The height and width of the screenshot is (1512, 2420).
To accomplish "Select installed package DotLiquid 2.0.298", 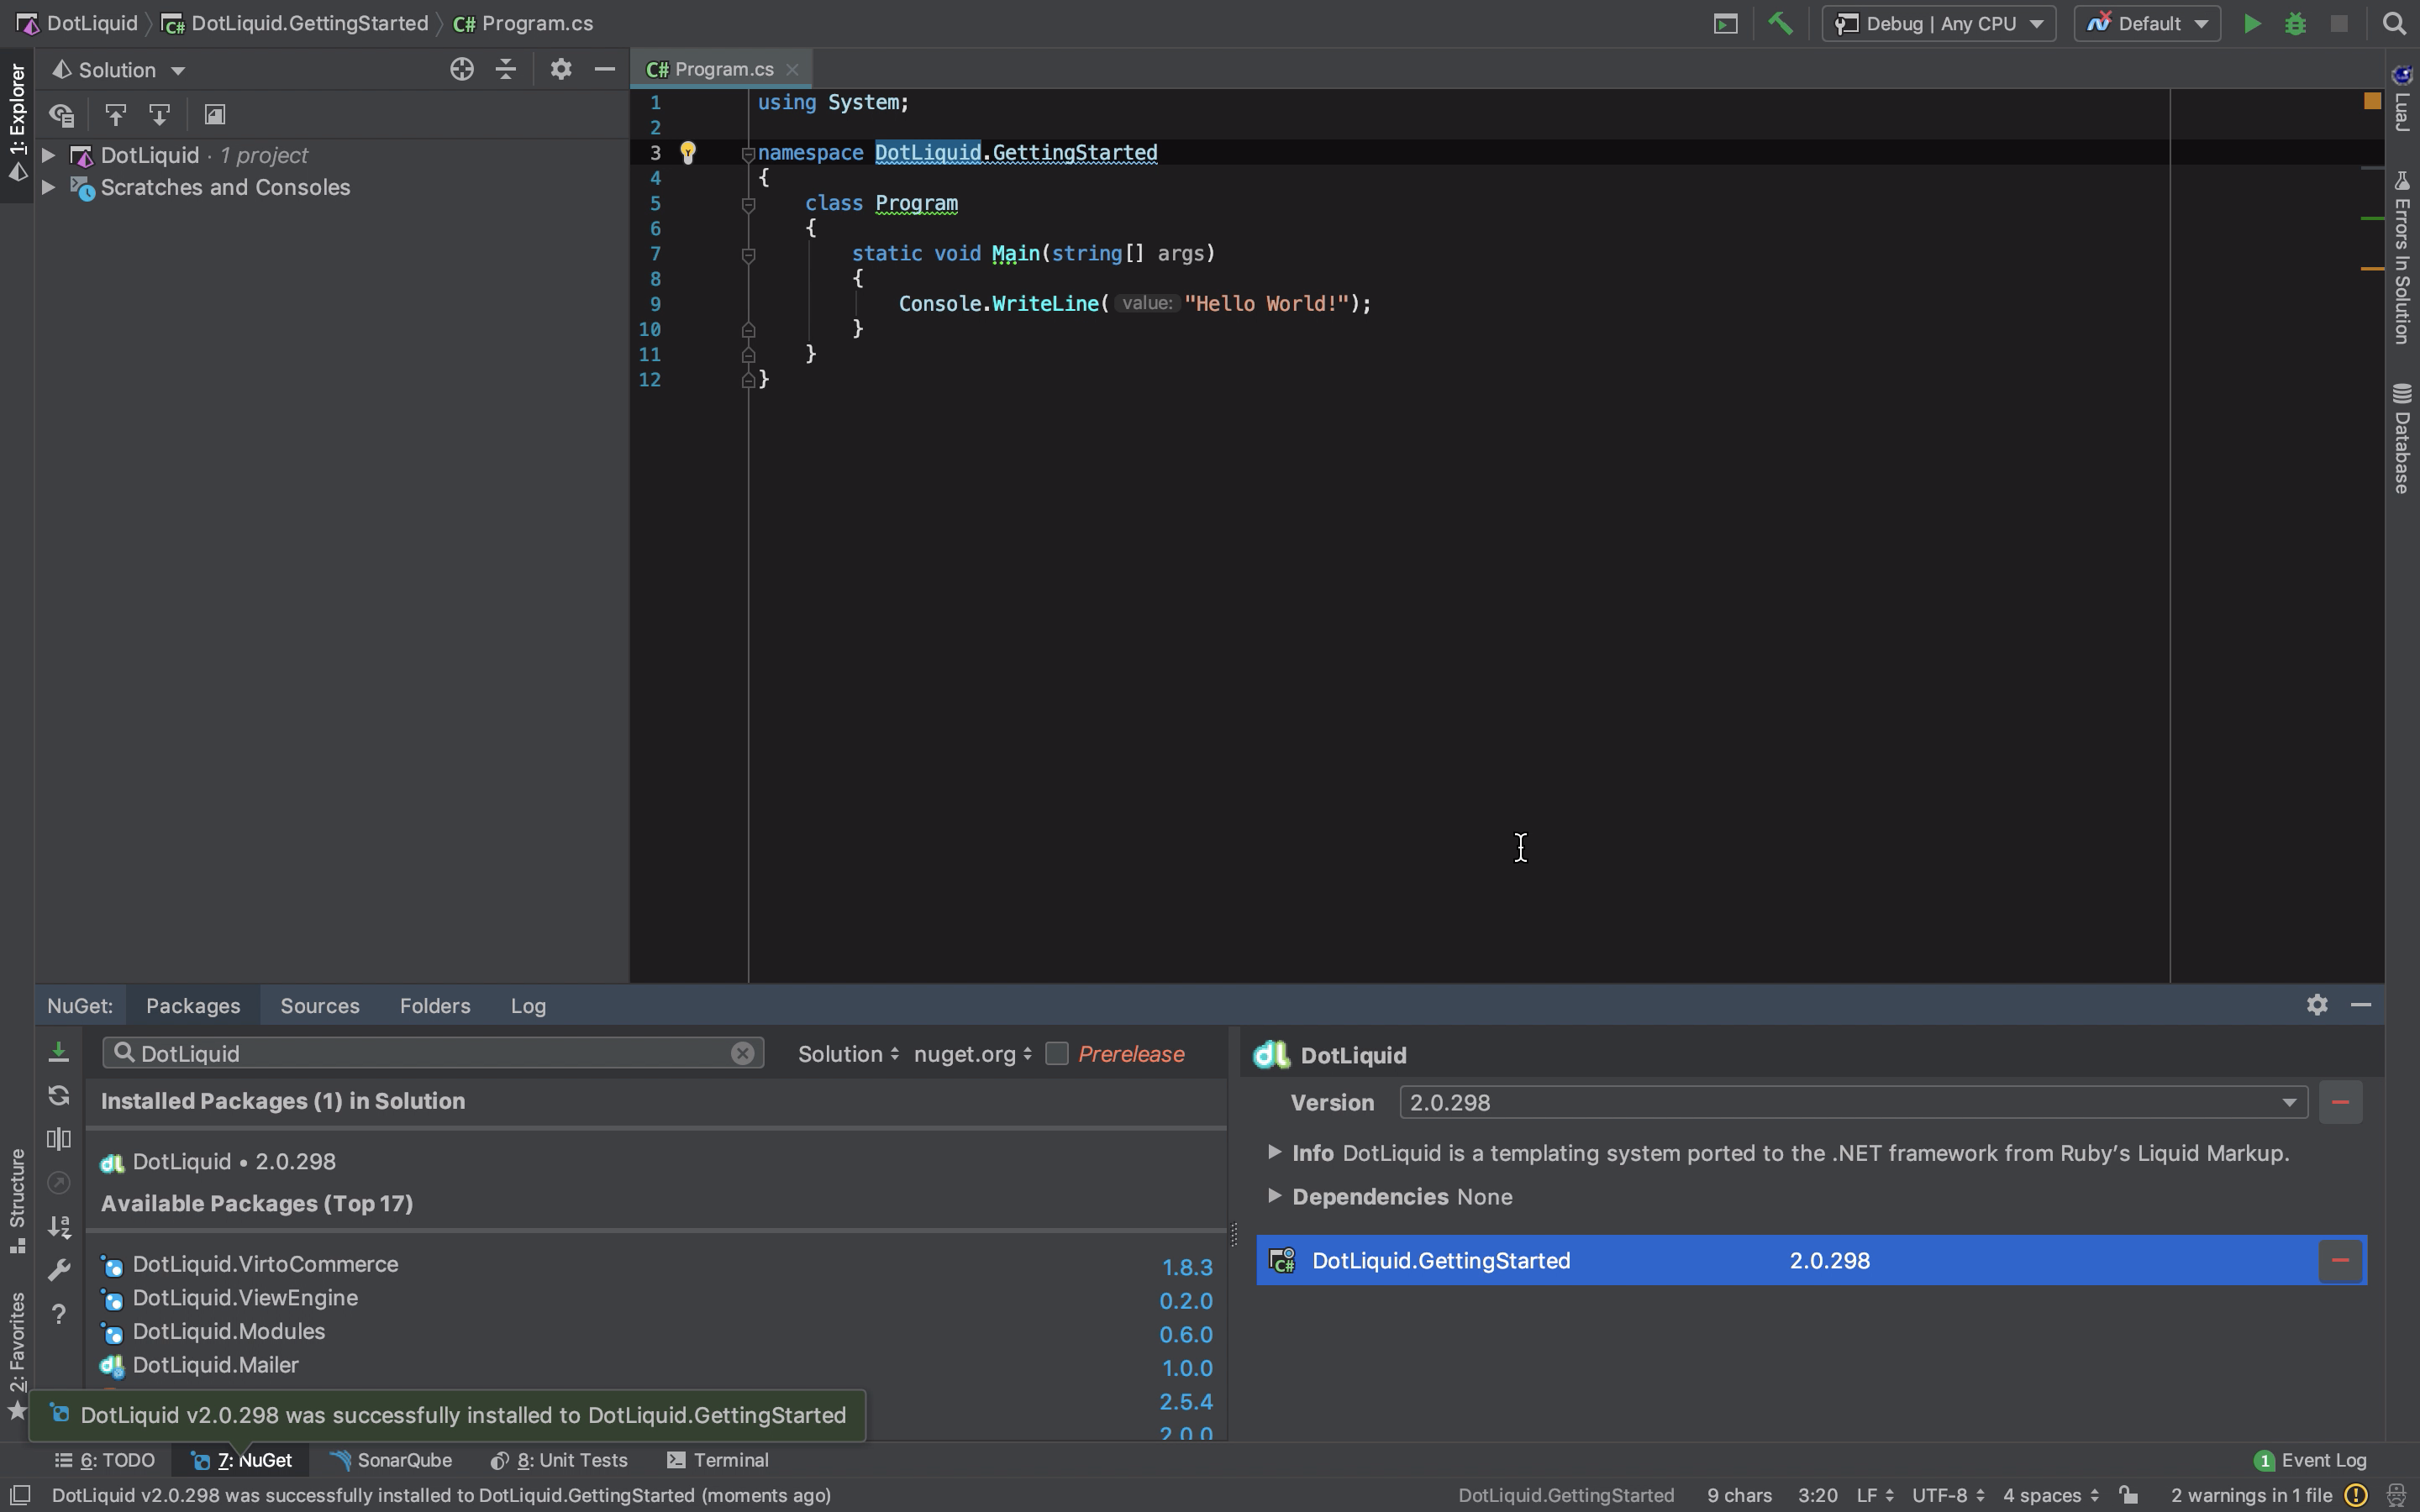I will [656, 1161].
